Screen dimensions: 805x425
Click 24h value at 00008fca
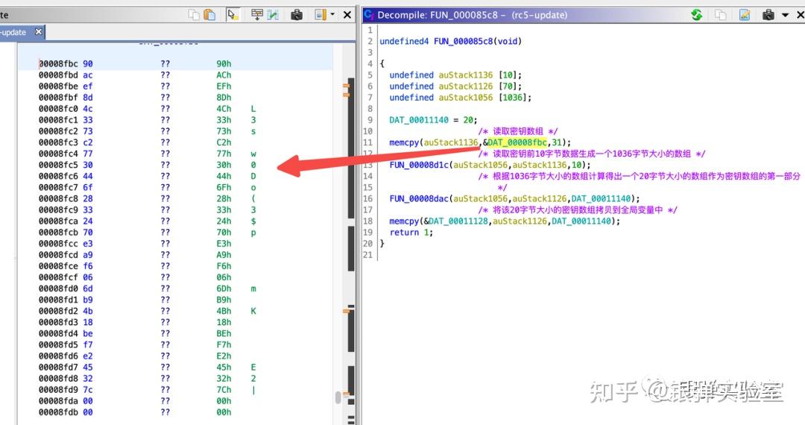click(224, 221)
